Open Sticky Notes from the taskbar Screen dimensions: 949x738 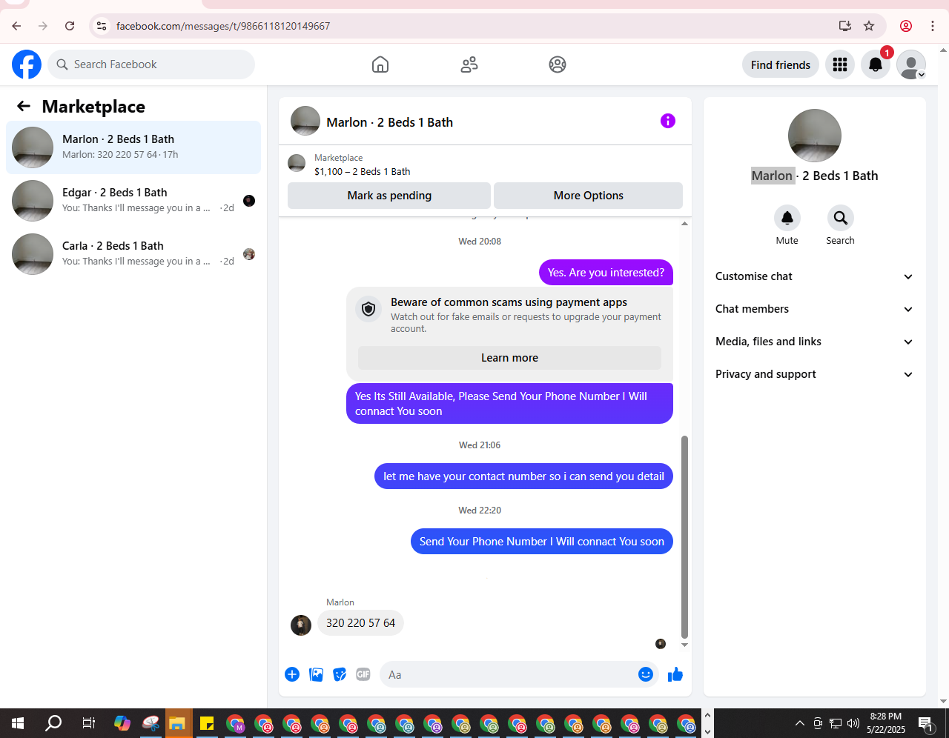point(207,723)
